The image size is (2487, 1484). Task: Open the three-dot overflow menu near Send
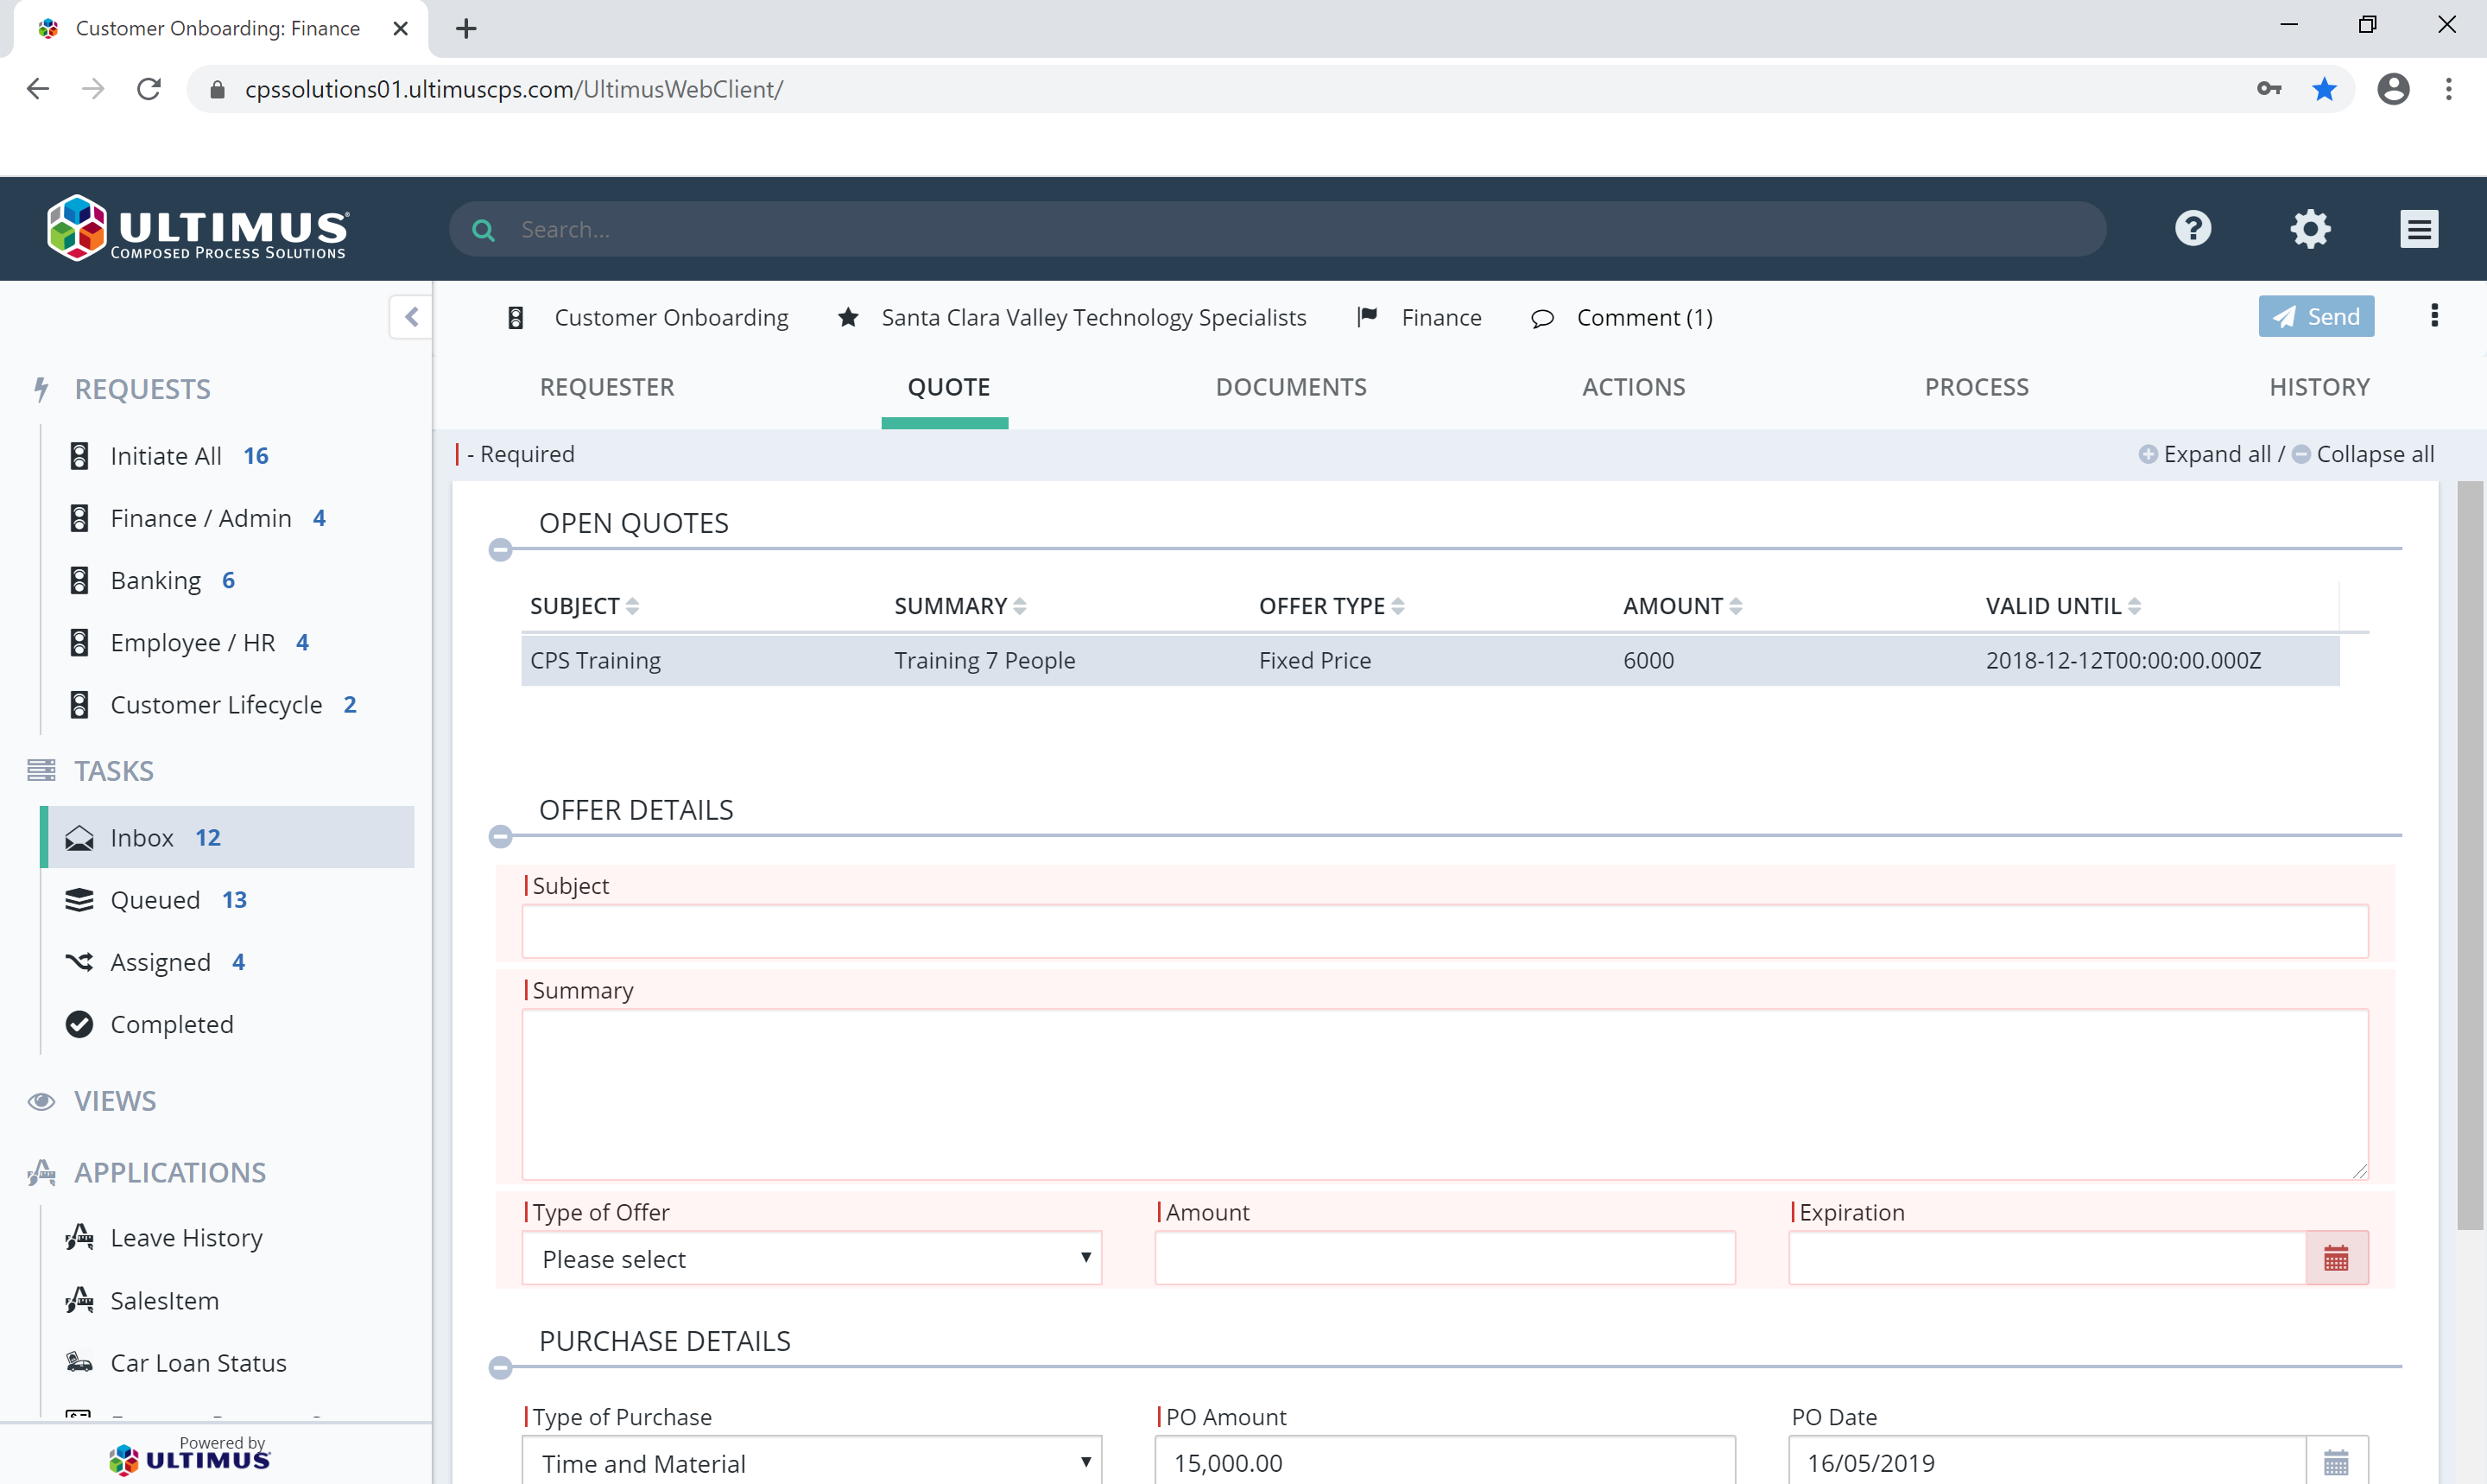(2435, 315)
